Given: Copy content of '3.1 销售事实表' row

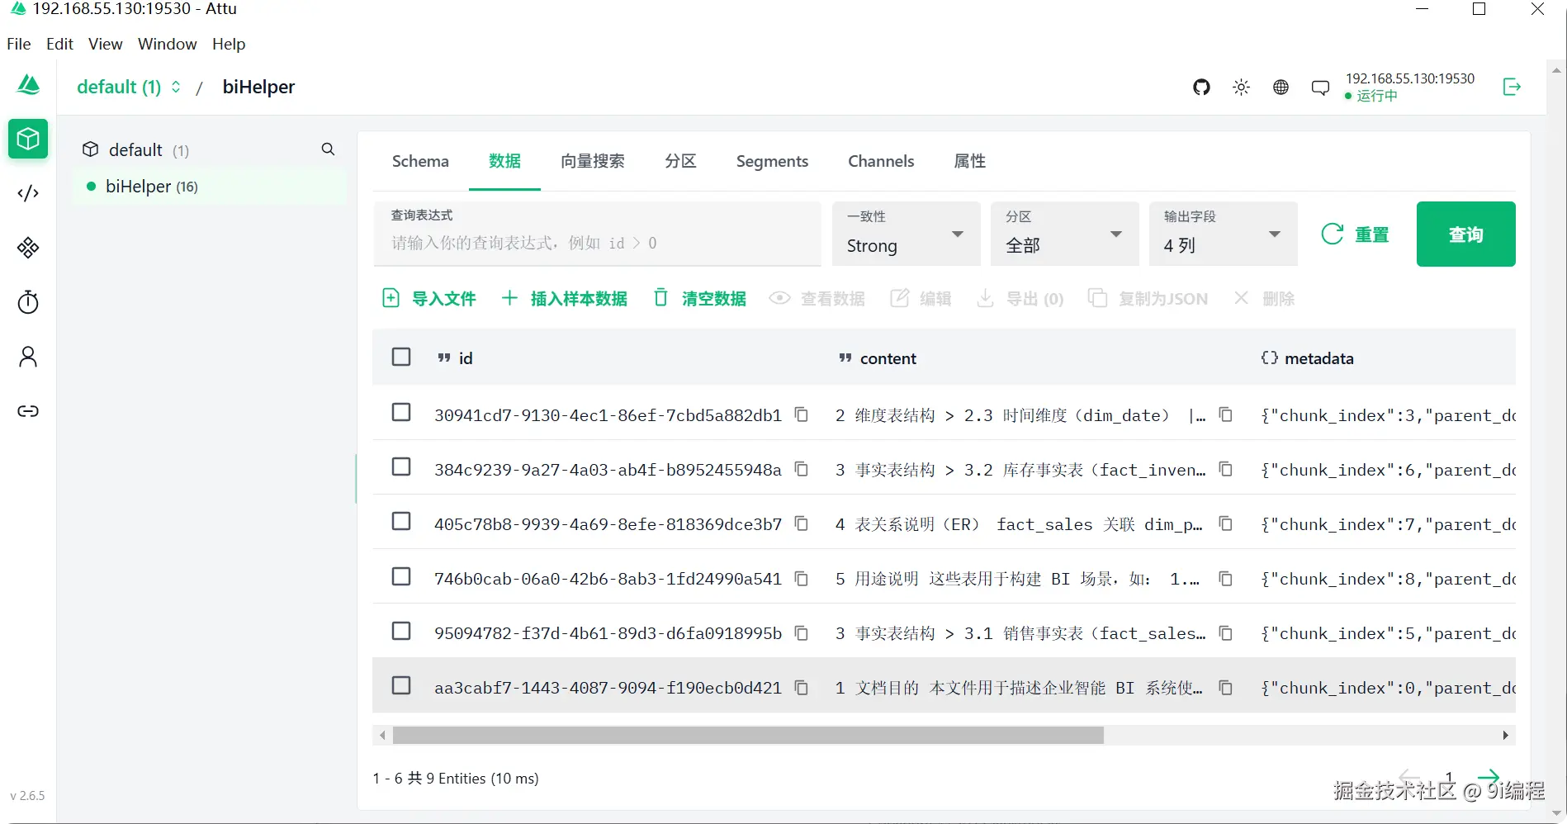Looking at the screenshot, I should (x=1226, y=632).
